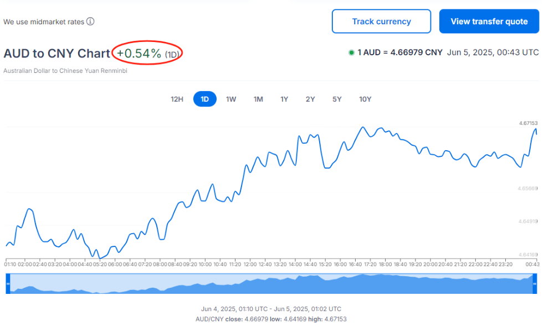Click the midmarket rates info icon

click(x=90, y=22)
